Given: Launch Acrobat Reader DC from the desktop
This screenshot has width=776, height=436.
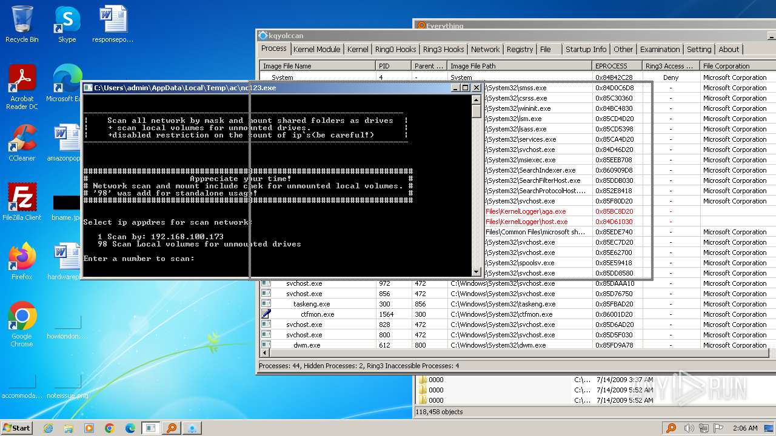Looking at the screenshot, I should (22, 87).
